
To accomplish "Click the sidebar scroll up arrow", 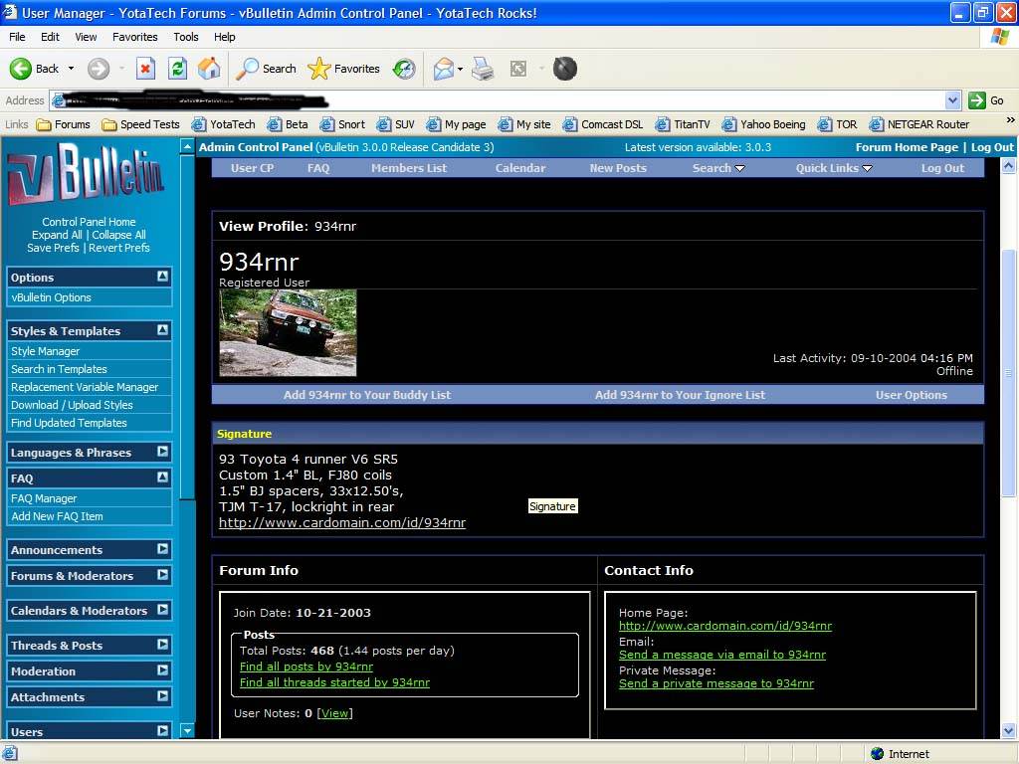I will [187, 147].
